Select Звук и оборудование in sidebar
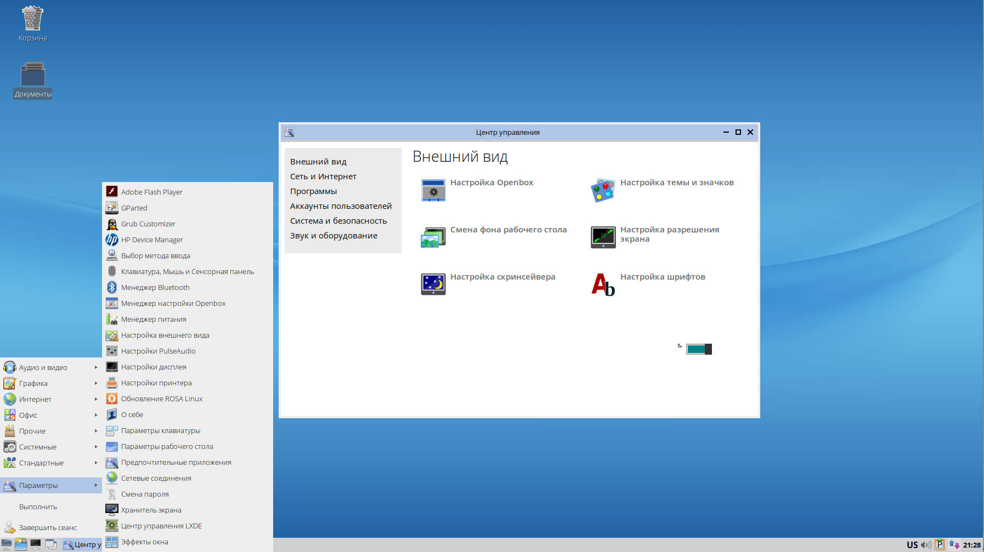This screenshot has height=552, width=984. 333,236
